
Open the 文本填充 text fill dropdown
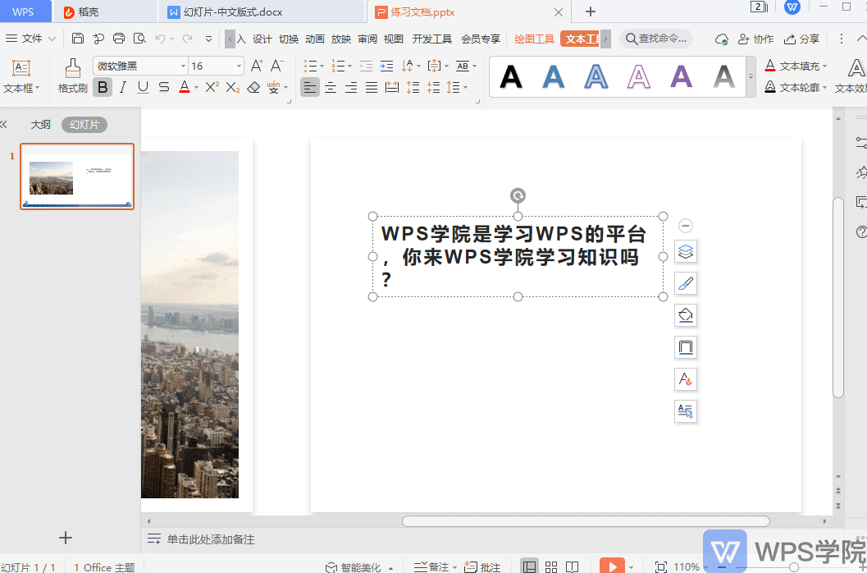796,66
